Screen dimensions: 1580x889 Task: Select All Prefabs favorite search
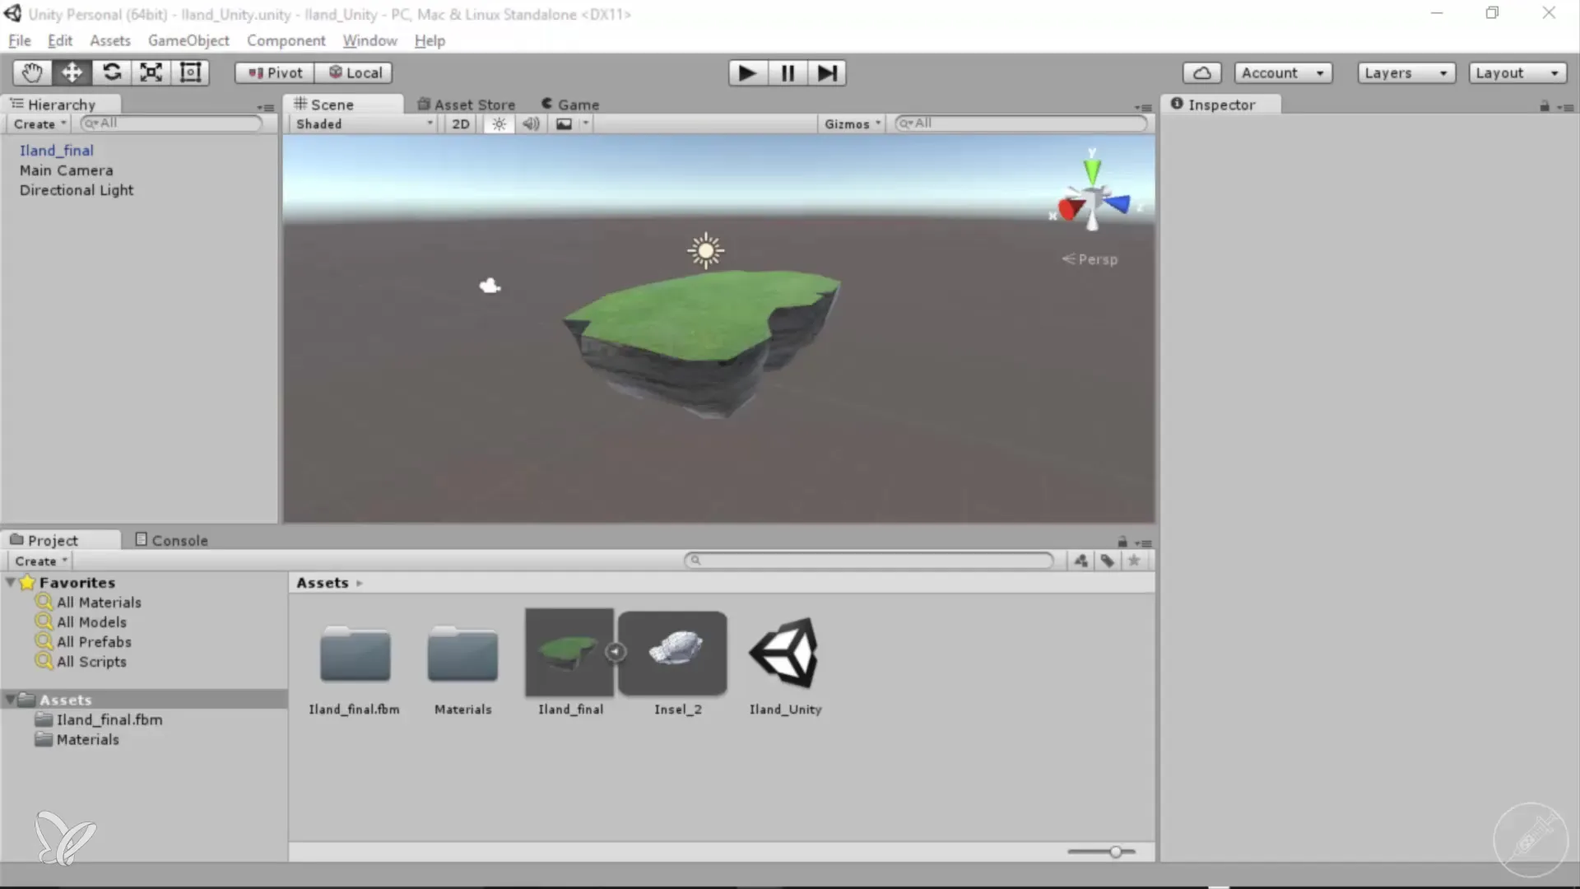[94, 642]
